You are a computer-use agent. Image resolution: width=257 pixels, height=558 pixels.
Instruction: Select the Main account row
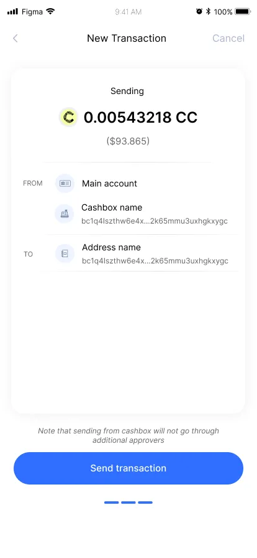point(142,183)
